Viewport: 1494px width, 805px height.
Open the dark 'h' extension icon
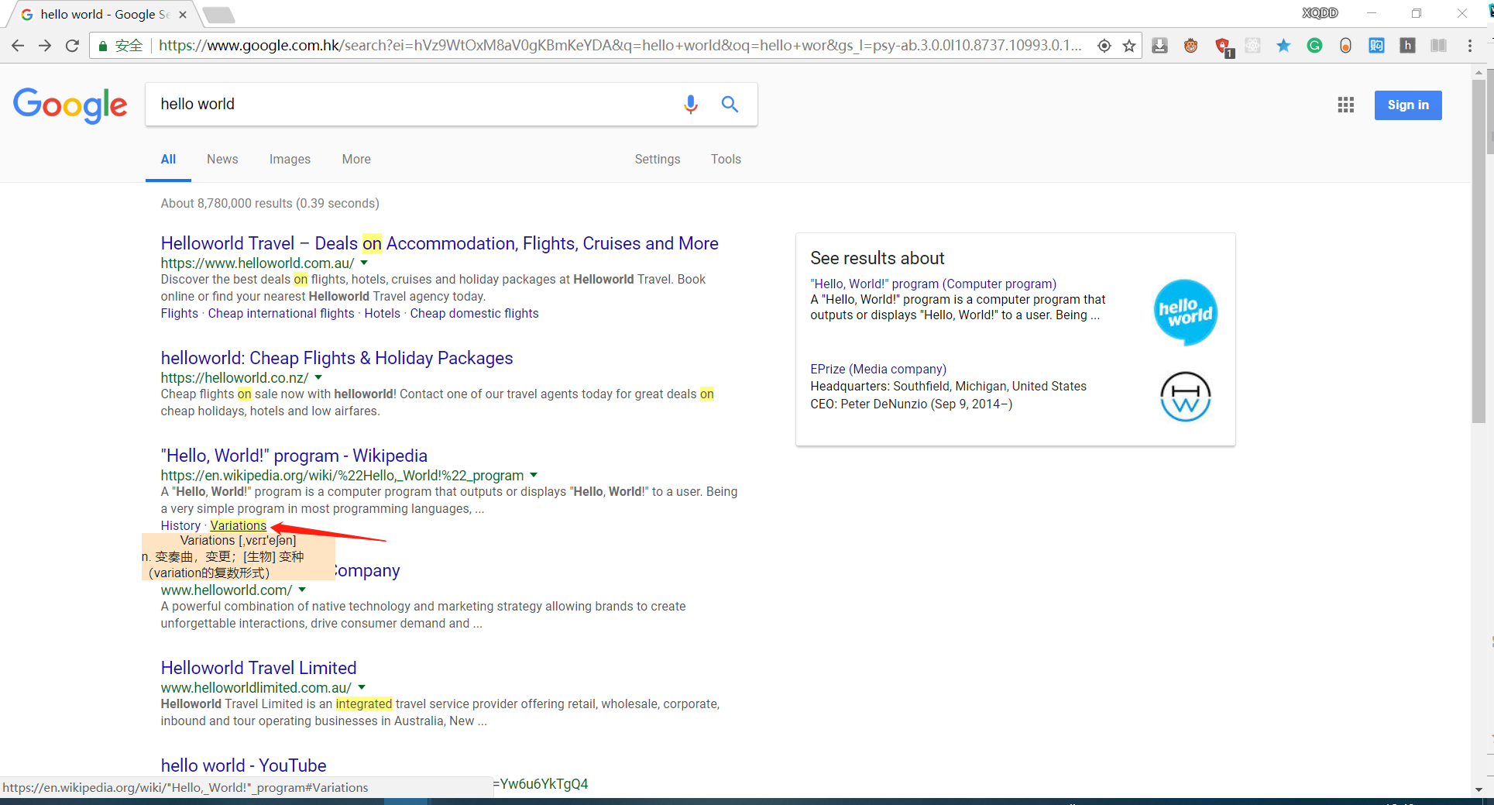tap(1407, 46)
